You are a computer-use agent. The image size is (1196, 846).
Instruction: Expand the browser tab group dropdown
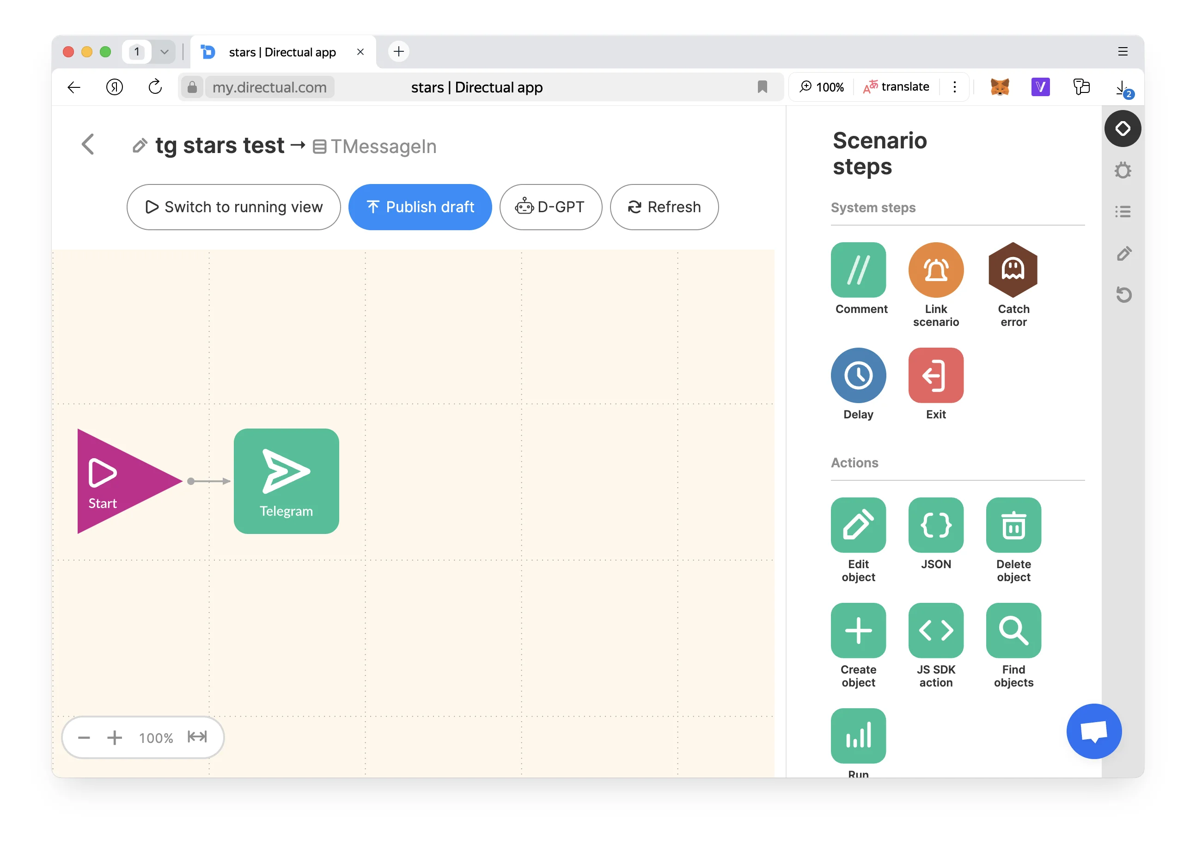click(x=164, y=52)
